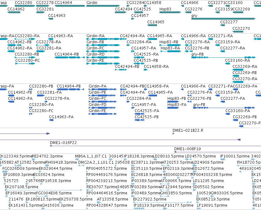This screenshot has height=210, width=261.
Task: Click the Girdin gene label
Action: [92, 3]
